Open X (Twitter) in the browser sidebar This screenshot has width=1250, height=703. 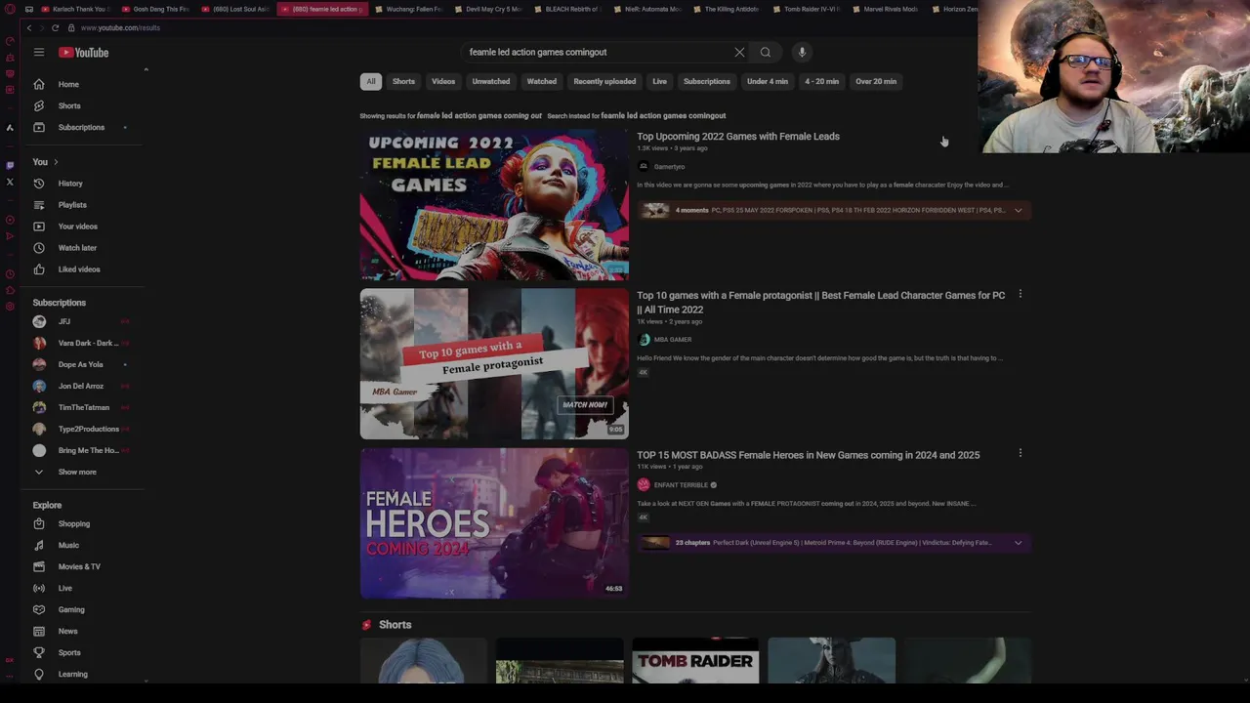[x=10, y=182]
